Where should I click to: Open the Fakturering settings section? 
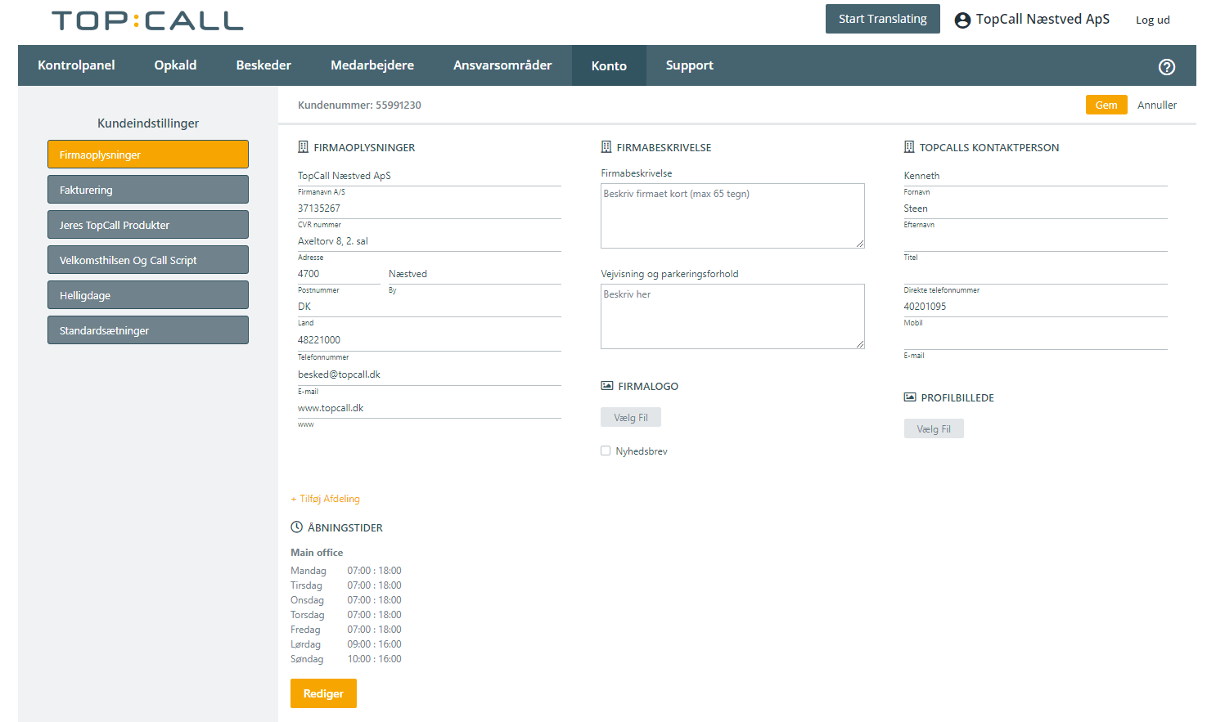coord(148,190)
